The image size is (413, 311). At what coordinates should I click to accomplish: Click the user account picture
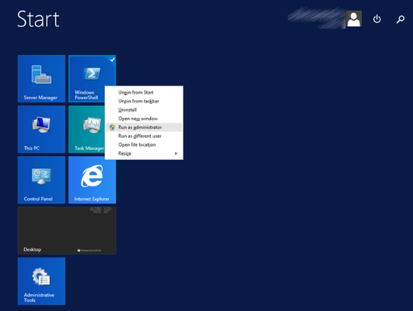tap(354, 19)
